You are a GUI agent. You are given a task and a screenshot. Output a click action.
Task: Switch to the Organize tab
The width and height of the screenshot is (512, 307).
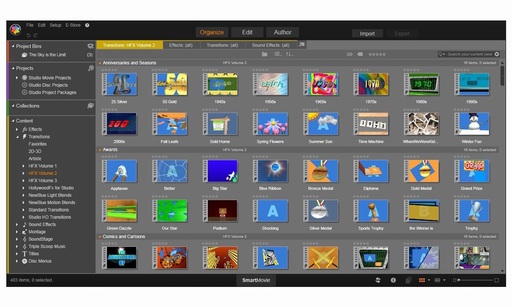(211, 32)
